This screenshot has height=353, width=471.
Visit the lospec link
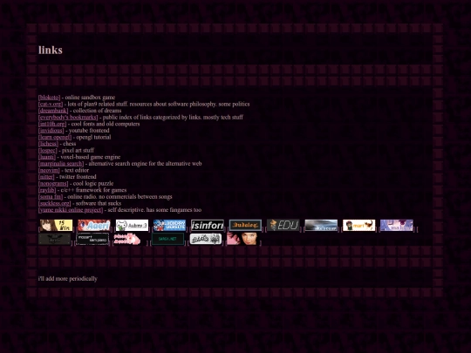pyautogui.click(x=48, y=150)
